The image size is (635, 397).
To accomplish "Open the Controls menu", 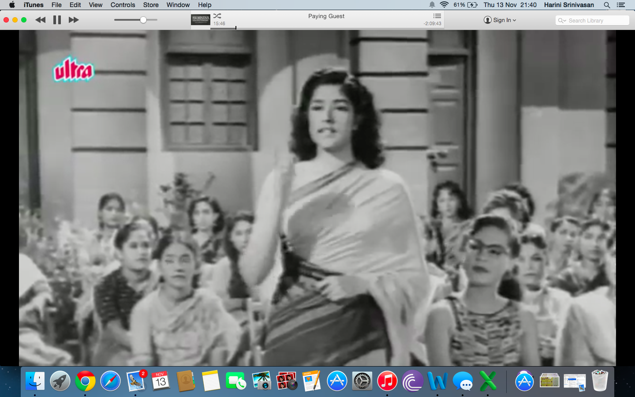I will [x=123, y=5].
